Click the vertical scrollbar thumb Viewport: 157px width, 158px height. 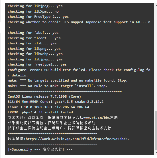156,131
